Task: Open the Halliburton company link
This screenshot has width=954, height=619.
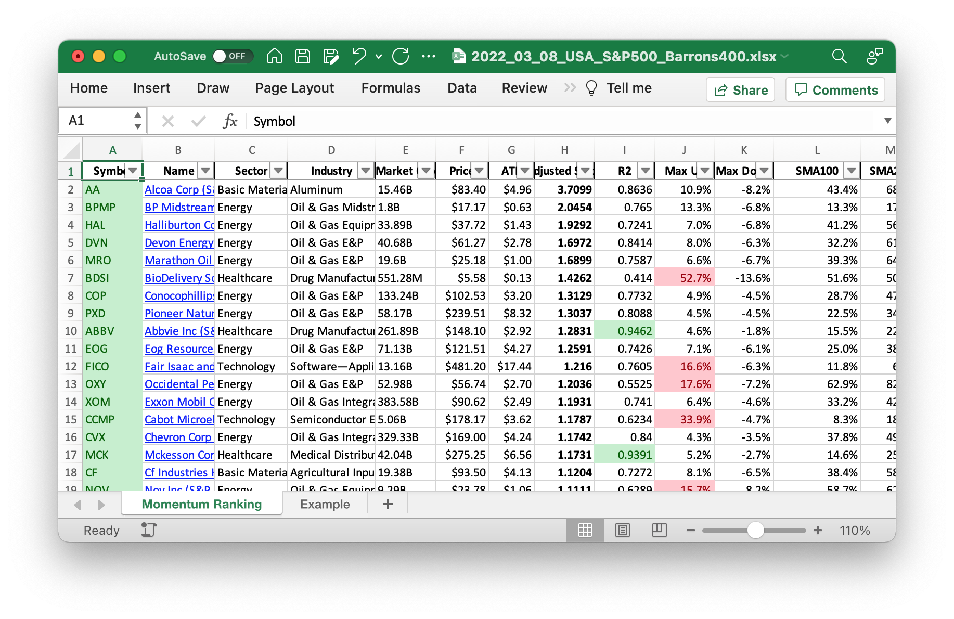Action: tap(179, 225)
